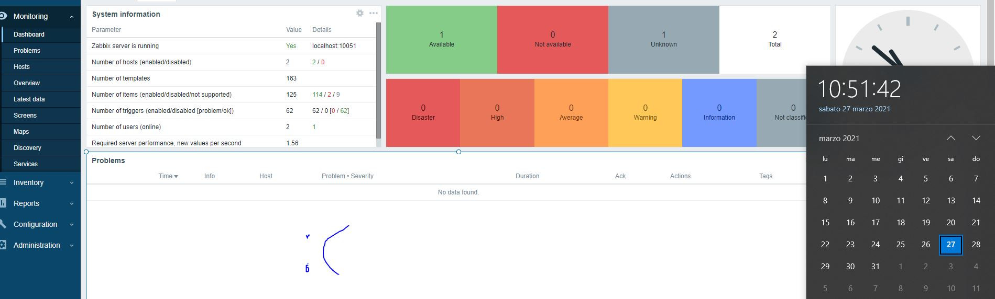Click the Unknown hosts grey tile

pyautogui.click(x=664, y=40)
